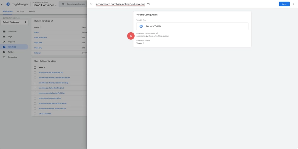Open ecommerce.impressions.list variable
The height and width of the screenshot is (149, 298).
tap(50, 98)
